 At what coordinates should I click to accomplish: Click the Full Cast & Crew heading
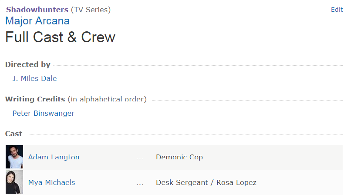[x=60, y=37]
